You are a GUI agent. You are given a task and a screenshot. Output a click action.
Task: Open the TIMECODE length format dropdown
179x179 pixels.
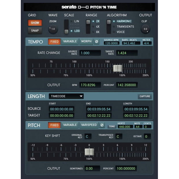point(66,96)
